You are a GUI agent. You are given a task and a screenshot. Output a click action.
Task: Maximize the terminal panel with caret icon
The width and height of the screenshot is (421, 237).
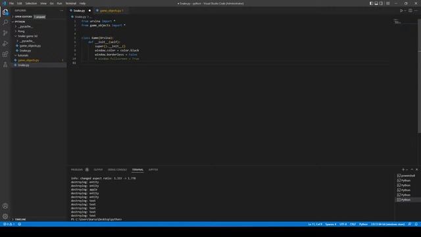coord(412,170)
